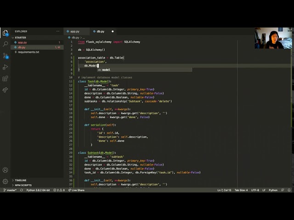Open the Explorer view in activity bar
Image resolution: width=294 pixels, height=220 pixels.
click(5, 33)
